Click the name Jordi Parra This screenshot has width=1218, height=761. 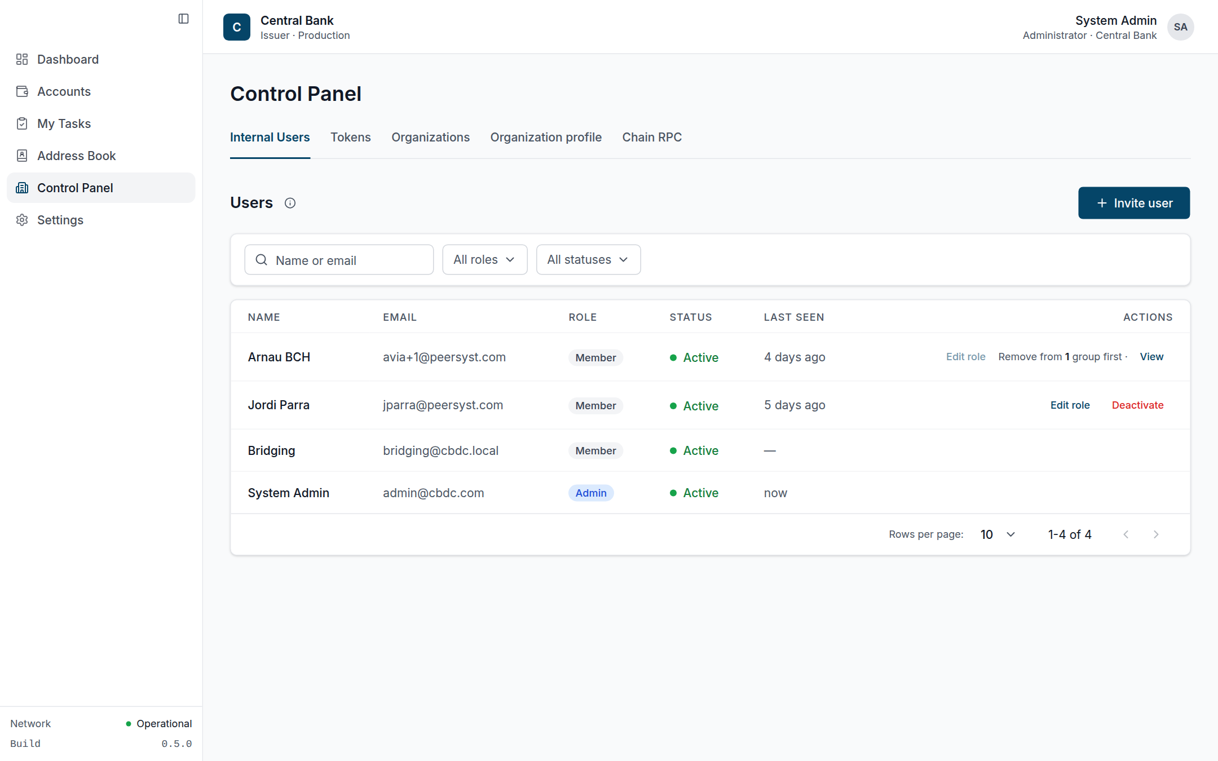pyautogui.click(x=279, y=405)
